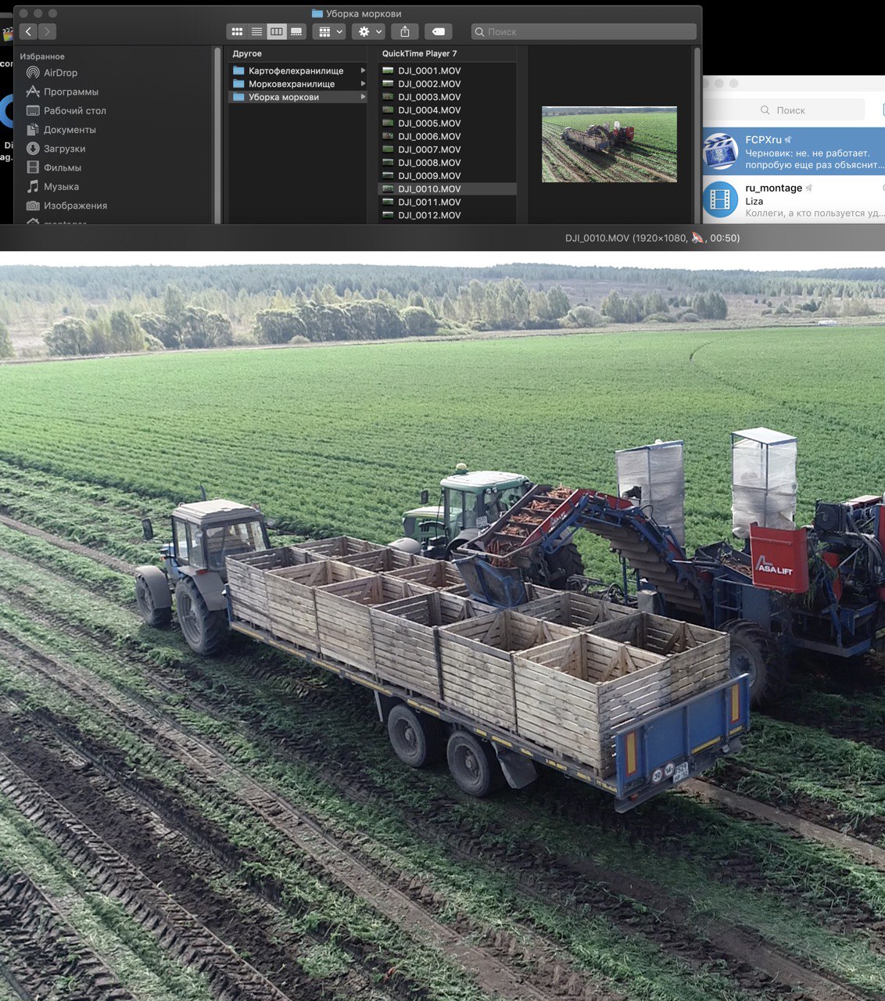
Task: Click the edit tags toolbar icon
Action: click(439, 31)
